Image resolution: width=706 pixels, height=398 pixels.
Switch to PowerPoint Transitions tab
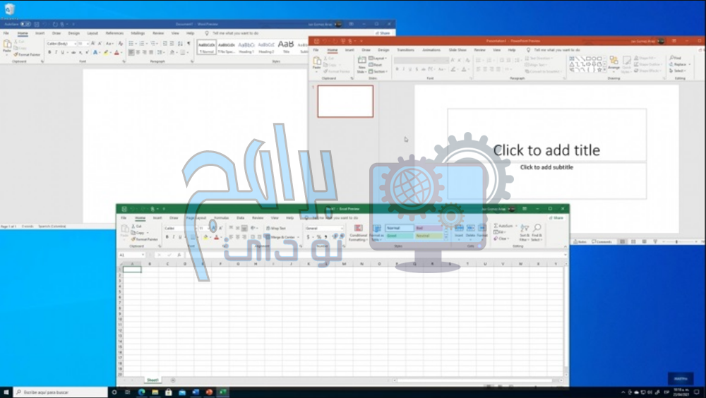pos(405,50)
